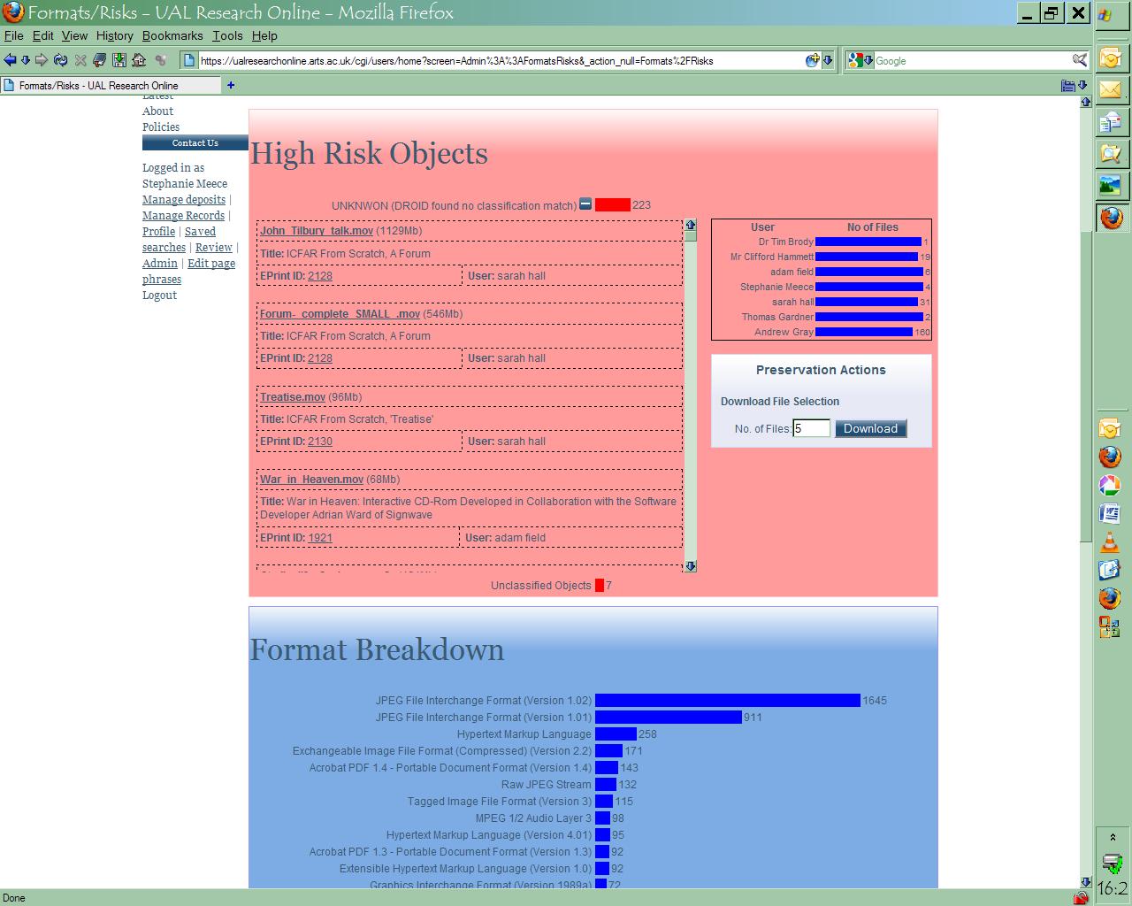Click the Home icon in the toolbar
Viewport: 1132px width, 906px height.
[x=139, y=60]
